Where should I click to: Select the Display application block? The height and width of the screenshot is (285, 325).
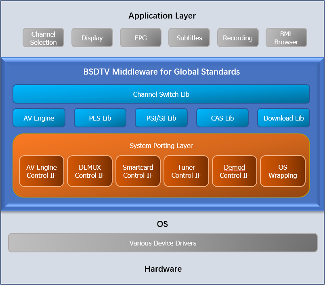point(92,38)
